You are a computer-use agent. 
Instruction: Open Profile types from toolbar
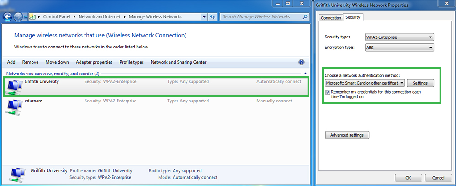[132, 62]
